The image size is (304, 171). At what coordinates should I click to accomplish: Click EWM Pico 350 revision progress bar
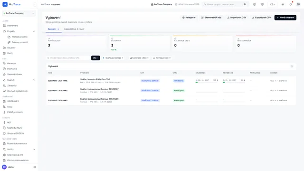234,82
